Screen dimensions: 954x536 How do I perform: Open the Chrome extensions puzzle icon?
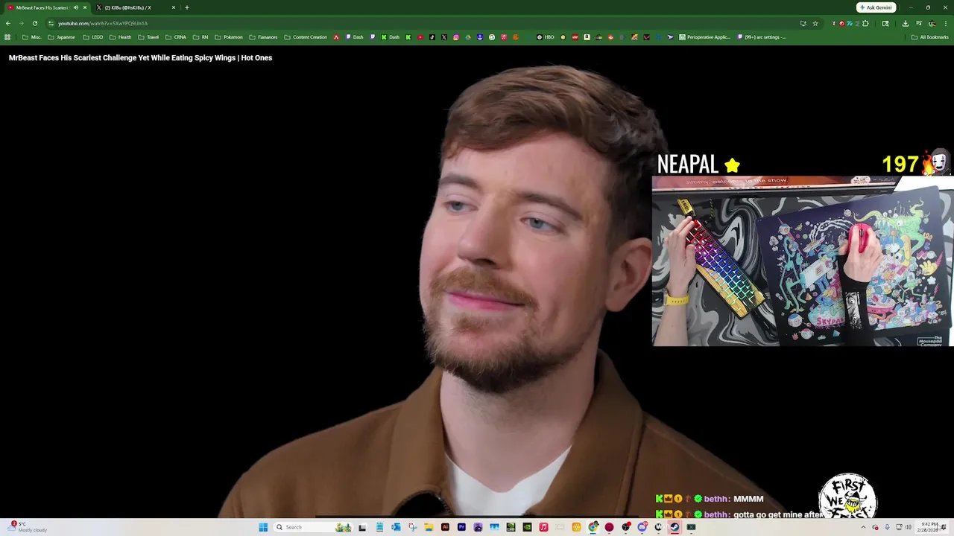[865, 23]
